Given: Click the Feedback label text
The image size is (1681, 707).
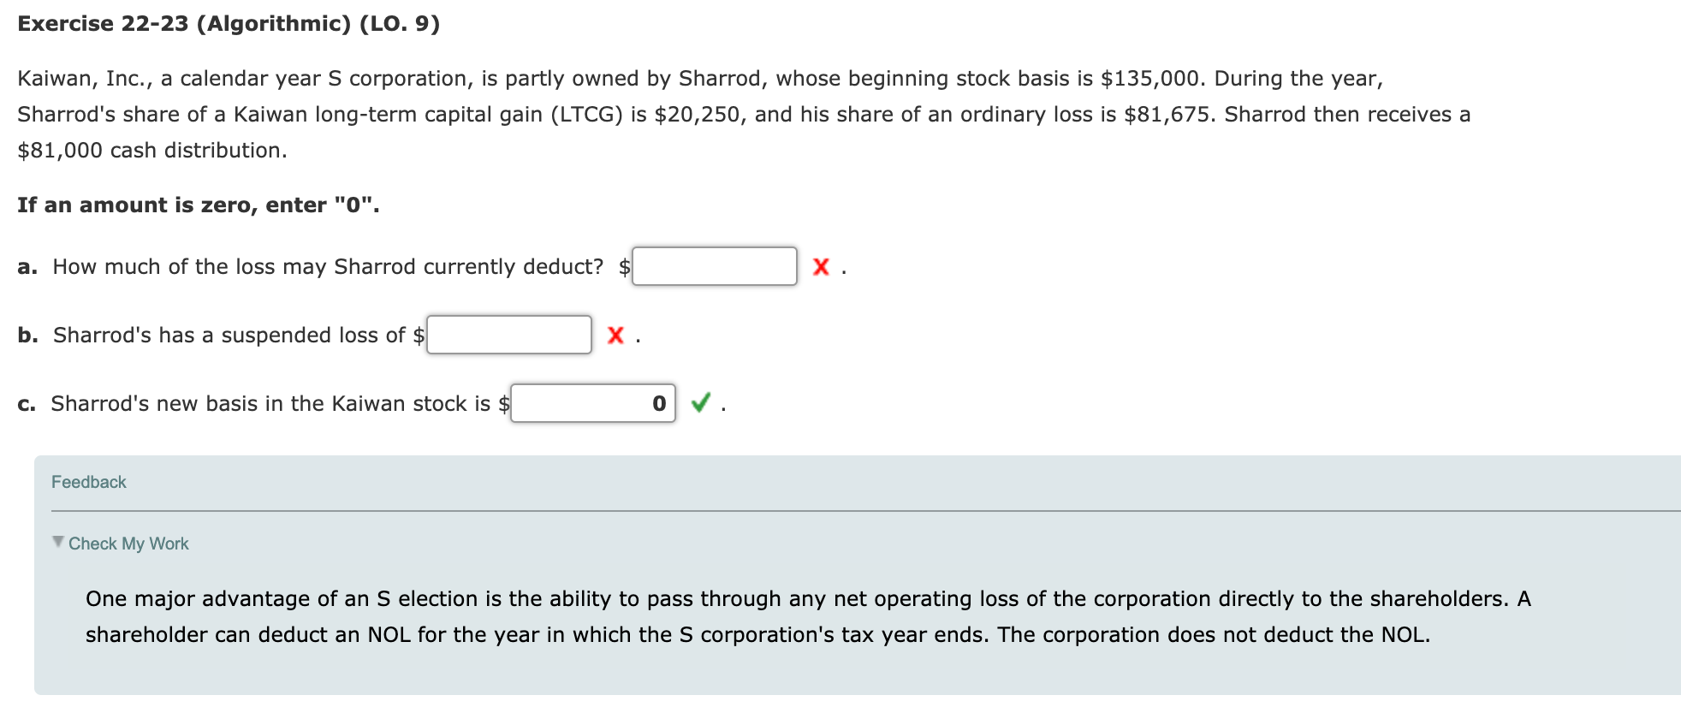Looking at the screenshot, I should 88,481.
